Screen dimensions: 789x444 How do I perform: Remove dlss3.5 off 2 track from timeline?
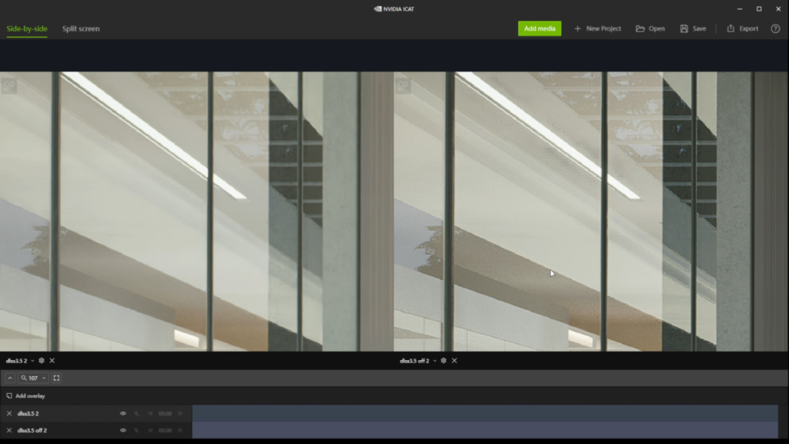(x=9, y=430)
